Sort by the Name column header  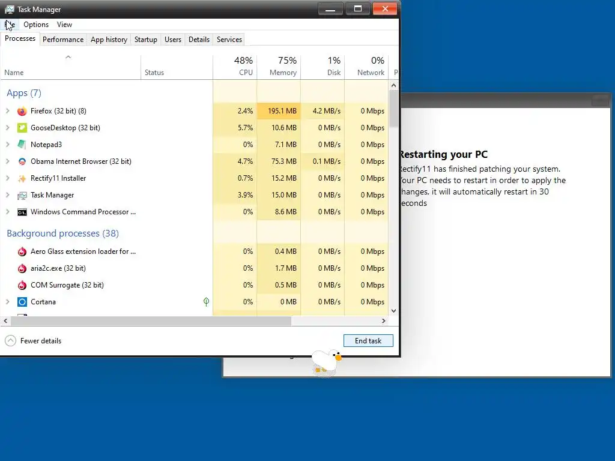pyautogui.click(x=71, y=67)
